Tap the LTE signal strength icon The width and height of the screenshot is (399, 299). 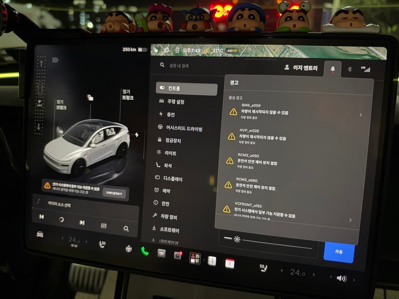(366, 69)
